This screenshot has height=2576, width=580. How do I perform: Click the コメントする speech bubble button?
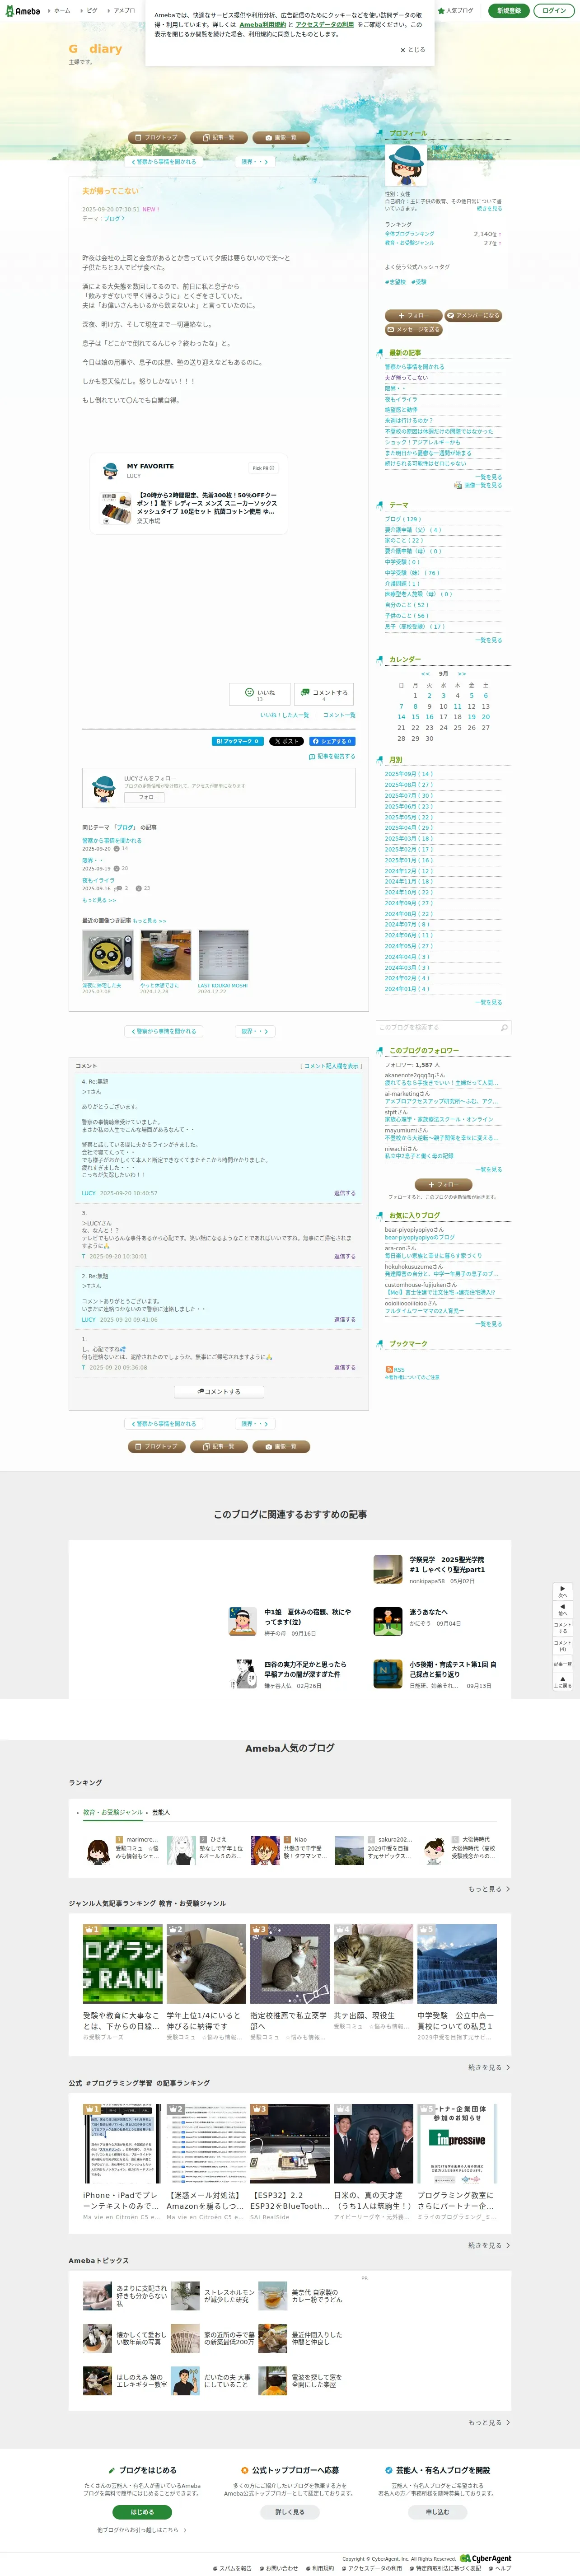point(324,694)
